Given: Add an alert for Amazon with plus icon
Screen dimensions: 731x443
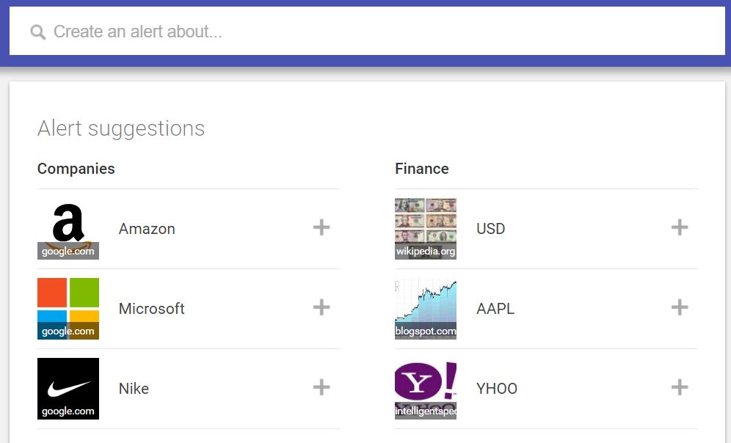Looking at the screenshot, I should point(321,228).
